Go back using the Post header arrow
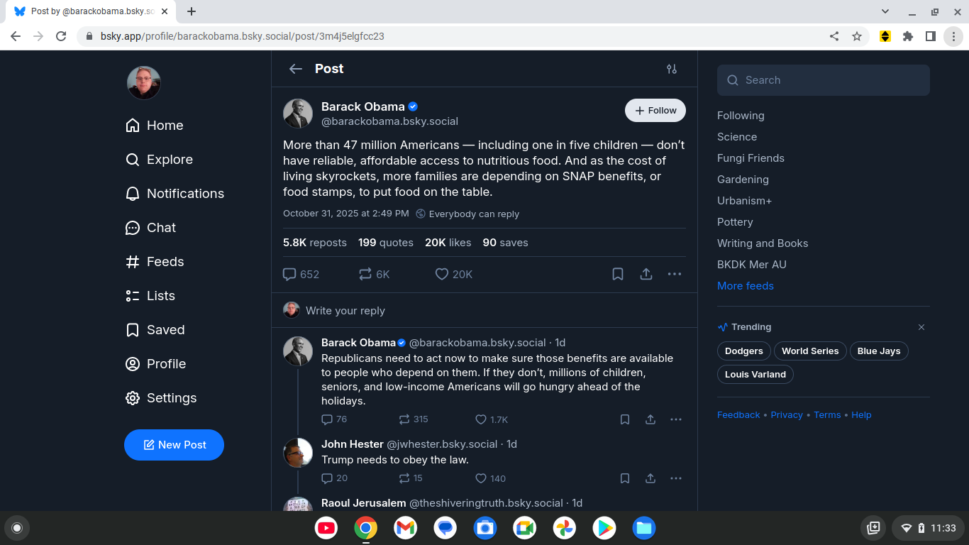The width and height of the screenshot is (969, 545). (x=296, y=69)
